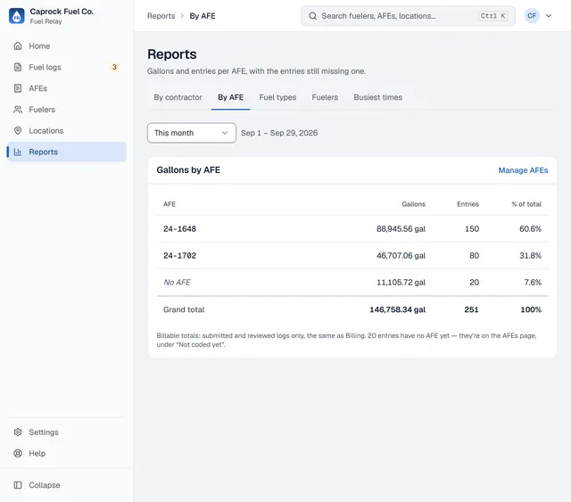This screenshot has width=571, height=502.
Task: Click the 60.6% share cell
Action: click(530, 228)
